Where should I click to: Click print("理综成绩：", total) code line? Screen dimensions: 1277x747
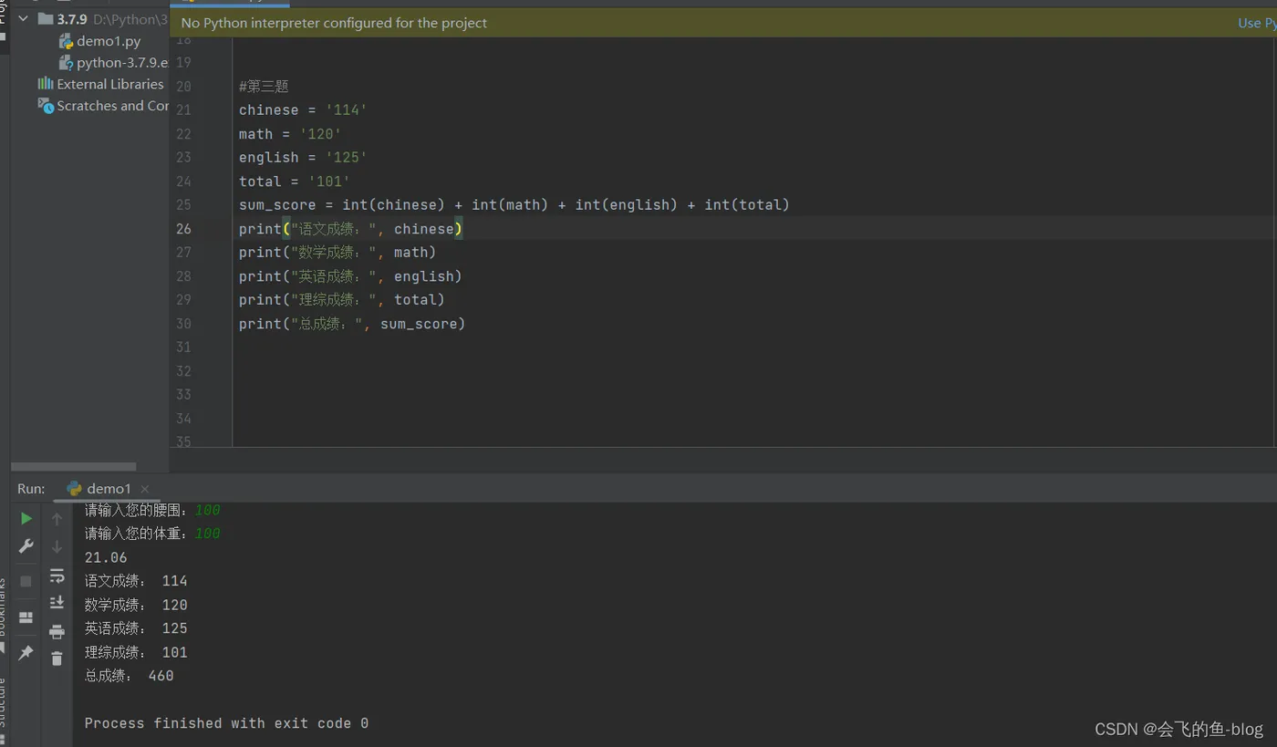[x=342, y=300]
